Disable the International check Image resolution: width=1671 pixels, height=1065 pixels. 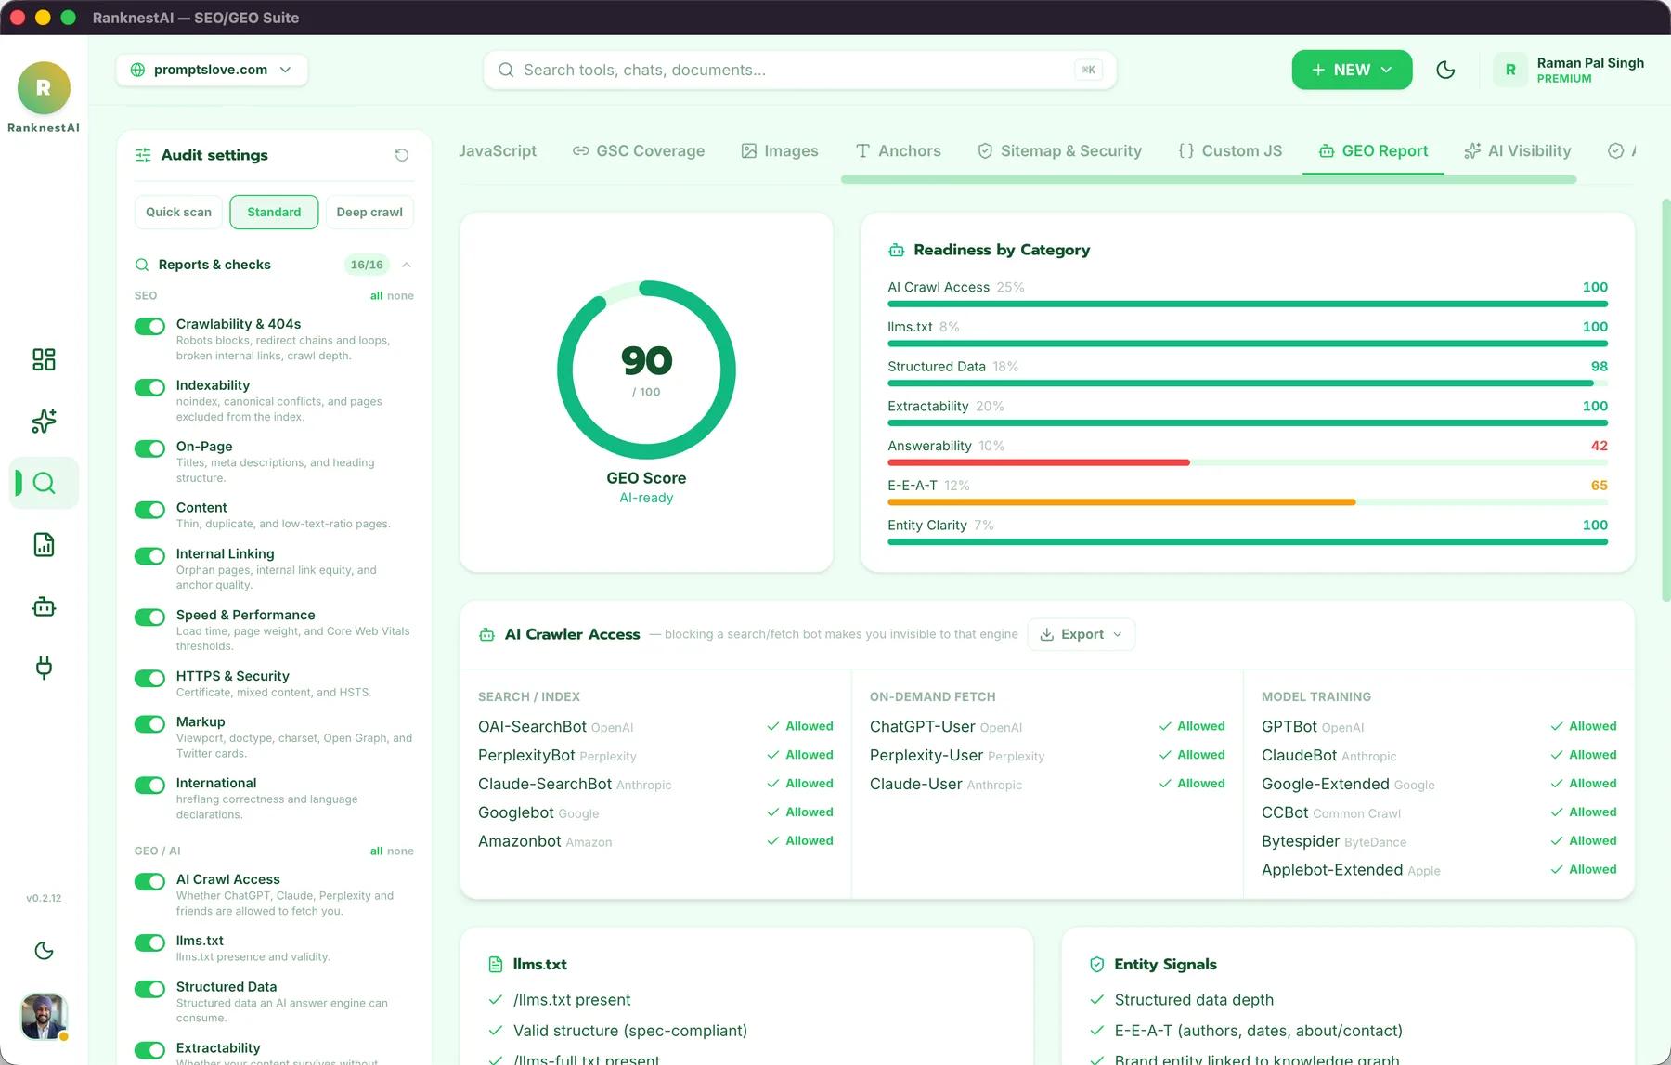point(149,786)
